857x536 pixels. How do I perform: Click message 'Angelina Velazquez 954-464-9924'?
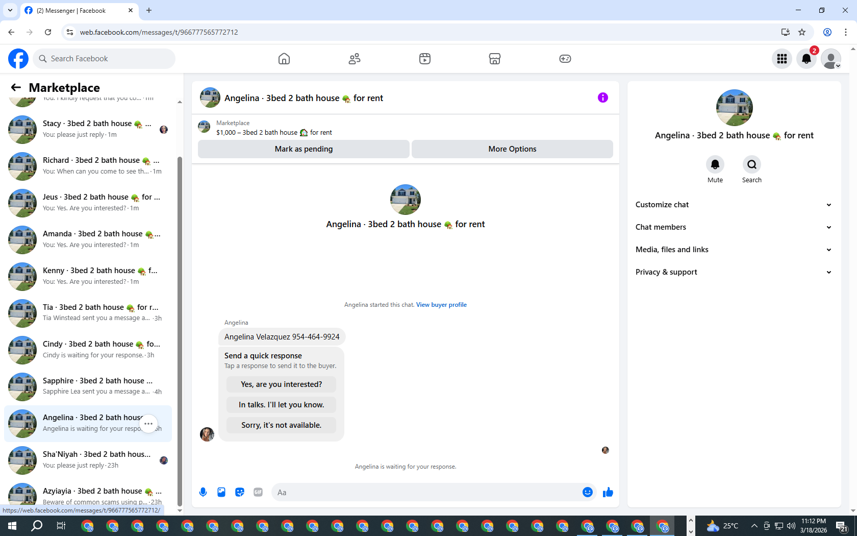click(282, 337)
